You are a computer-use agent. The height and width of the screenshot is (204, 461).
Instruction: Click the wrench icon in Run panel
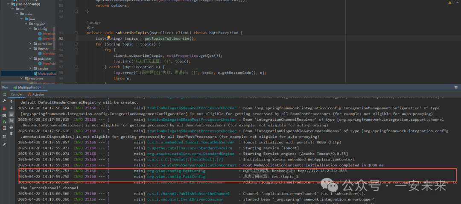click(x=4, y=101)
